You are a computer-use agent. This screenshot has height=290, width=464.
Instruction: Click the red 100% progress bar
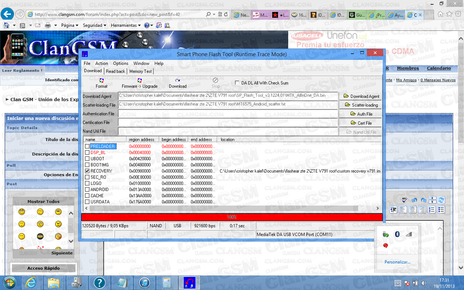tap(232, 217)
